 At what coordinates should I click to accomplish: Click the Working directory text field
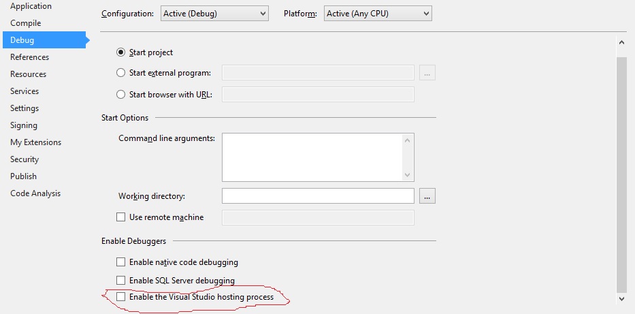(318, 196)
